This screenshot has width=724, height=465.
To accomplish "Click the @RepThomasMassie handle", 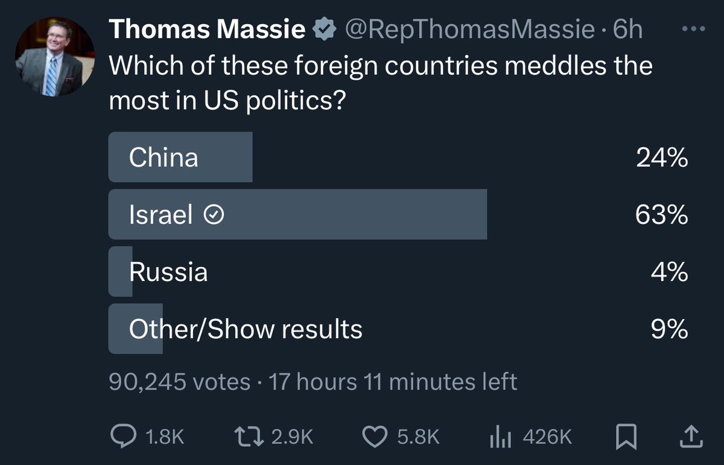I will click(469, 30).
